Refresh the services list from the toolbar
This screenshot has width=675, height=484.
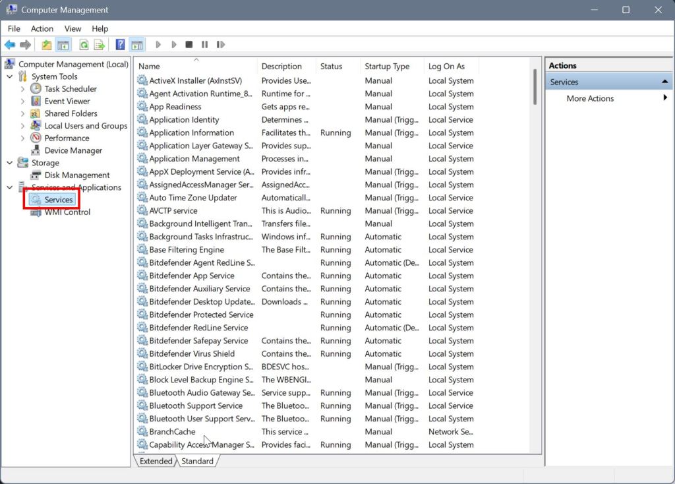84,44
